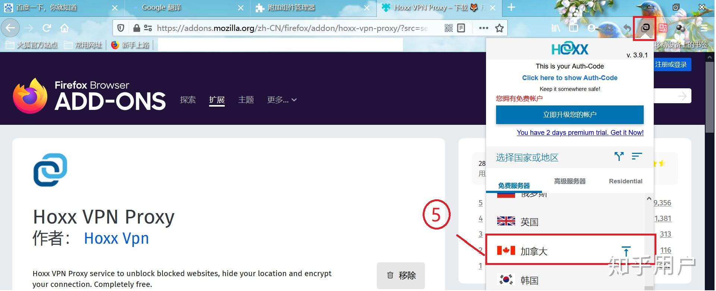Open page actions three-dot menu
The height and width of the screenshot is (291, 716).
(x=484, y=28)
